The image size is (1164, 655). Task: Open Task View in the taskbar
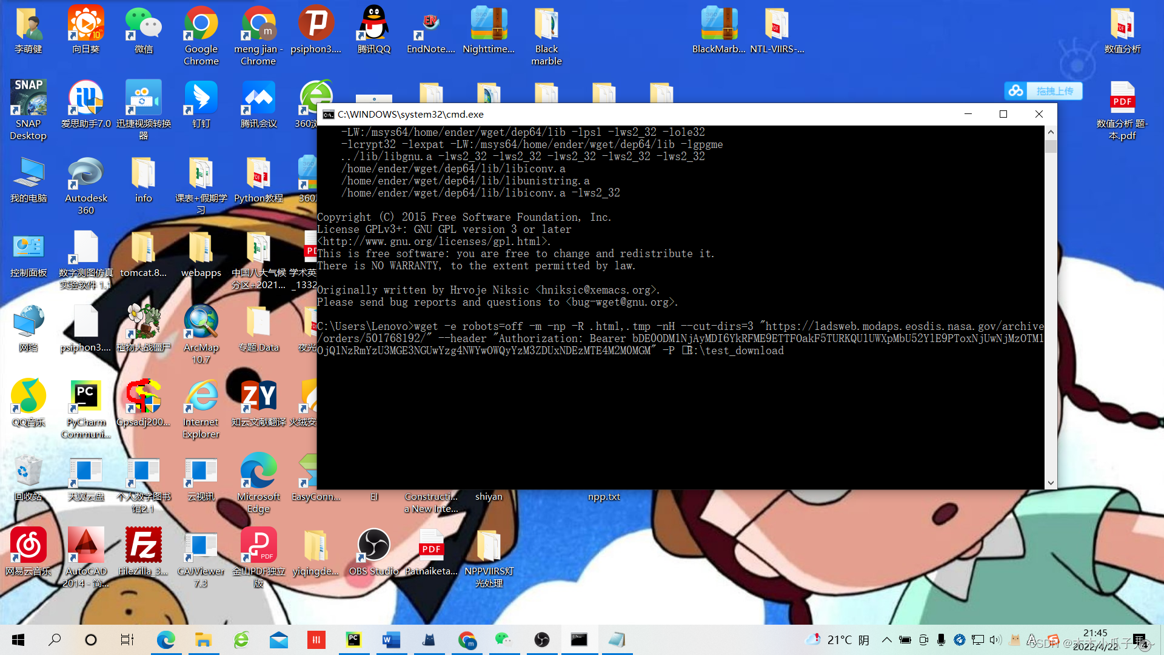127,640
